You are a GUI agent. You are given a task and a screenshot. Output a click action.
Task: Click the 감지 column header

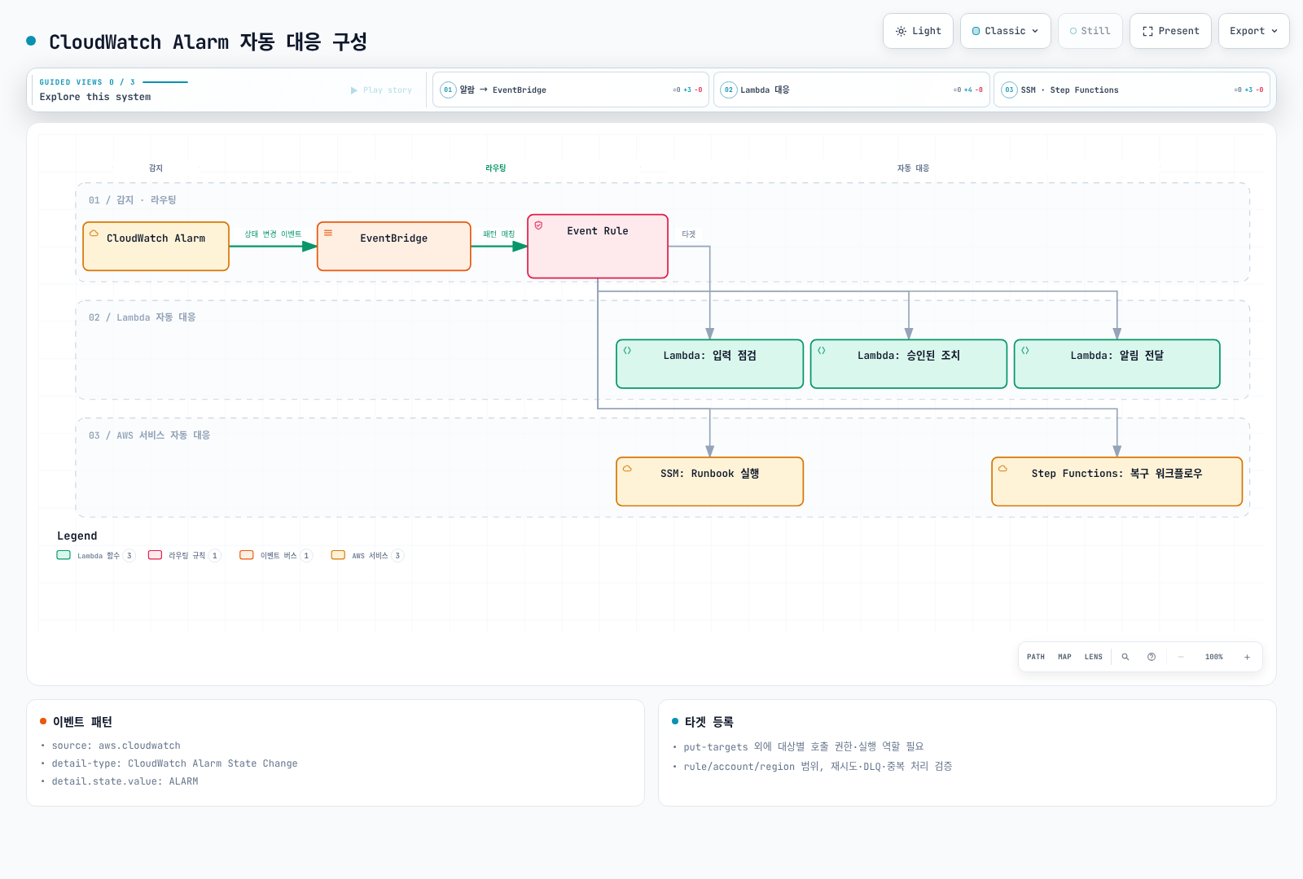point(156,168)
